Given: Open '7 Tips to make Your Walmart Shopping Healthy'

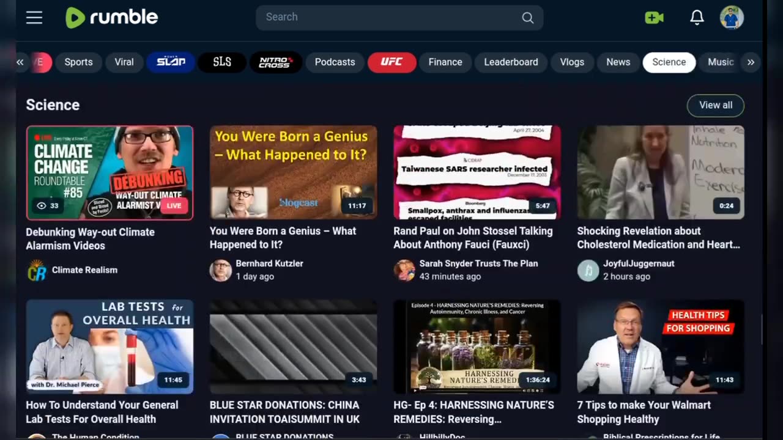Looking at the screenshot, I should click(644, 412).
